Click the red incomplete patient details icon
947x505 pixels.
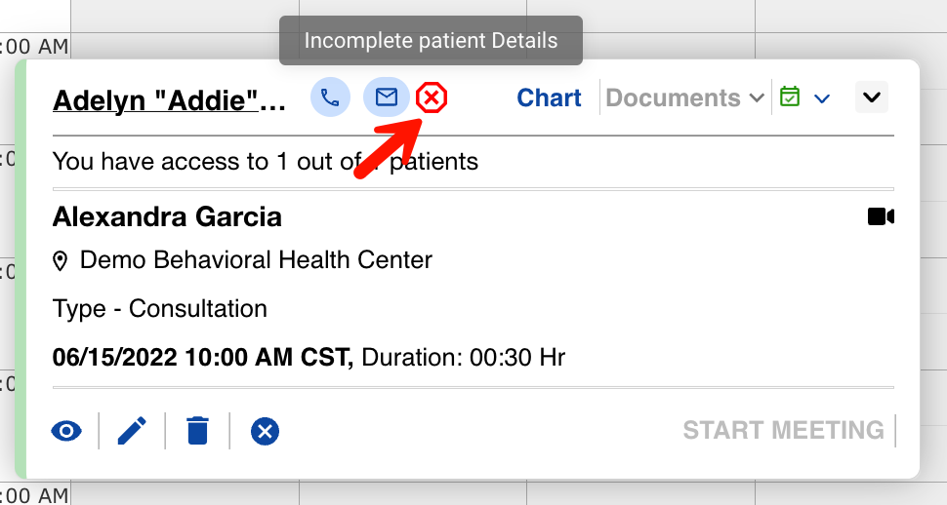click(x=432, y=97)
